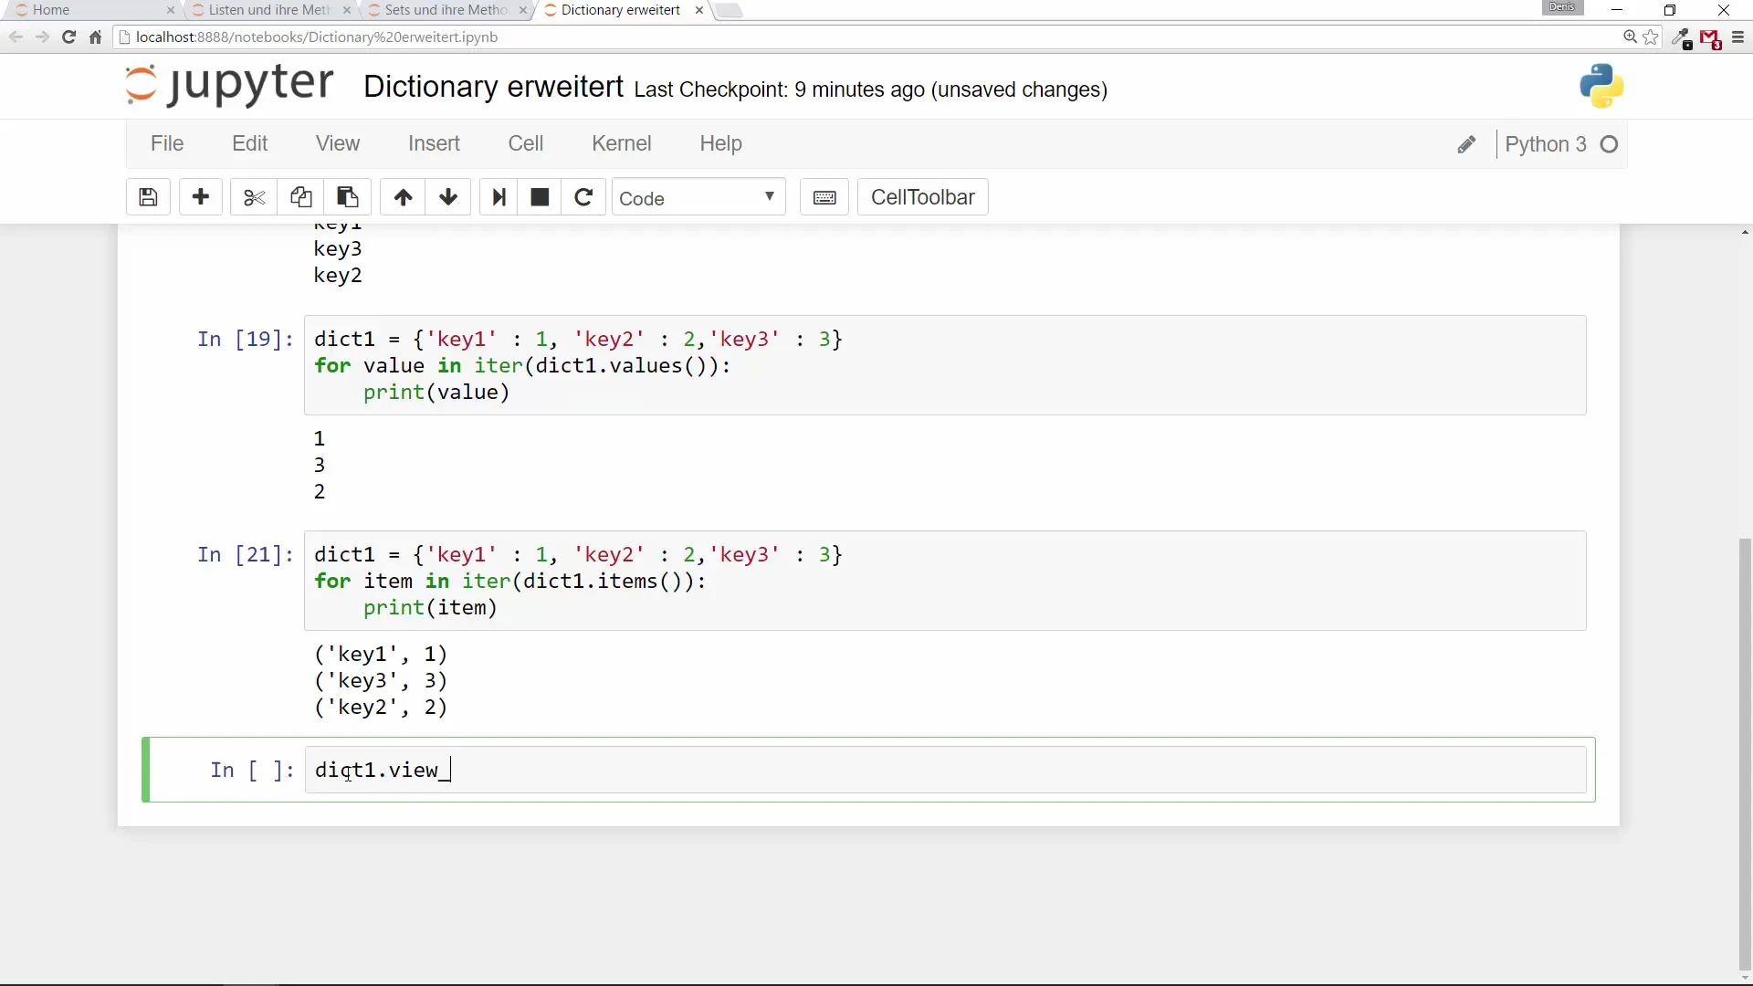Open cell type Code dropdown
Viewport: 1753px width, 986px height.
(698, 197)
